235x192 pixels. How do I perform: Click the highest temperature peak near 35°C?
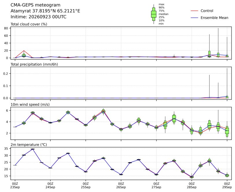tap(33, 149)
